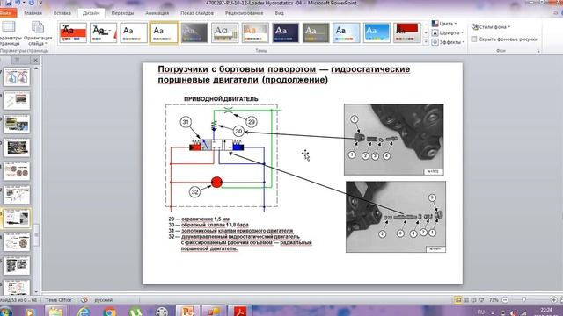The height and width of the screenshot is (316, 563).
Task: Open the Эффекты theme effects dropdown
Action: (x=449, y=42)
